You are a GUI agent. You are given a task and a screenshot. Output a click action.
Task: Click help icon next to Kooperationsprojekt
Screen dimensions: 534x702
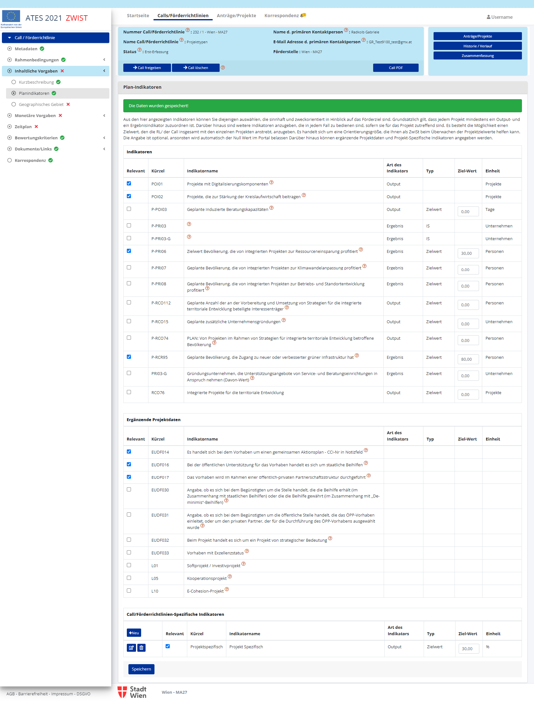pos(230,577)
